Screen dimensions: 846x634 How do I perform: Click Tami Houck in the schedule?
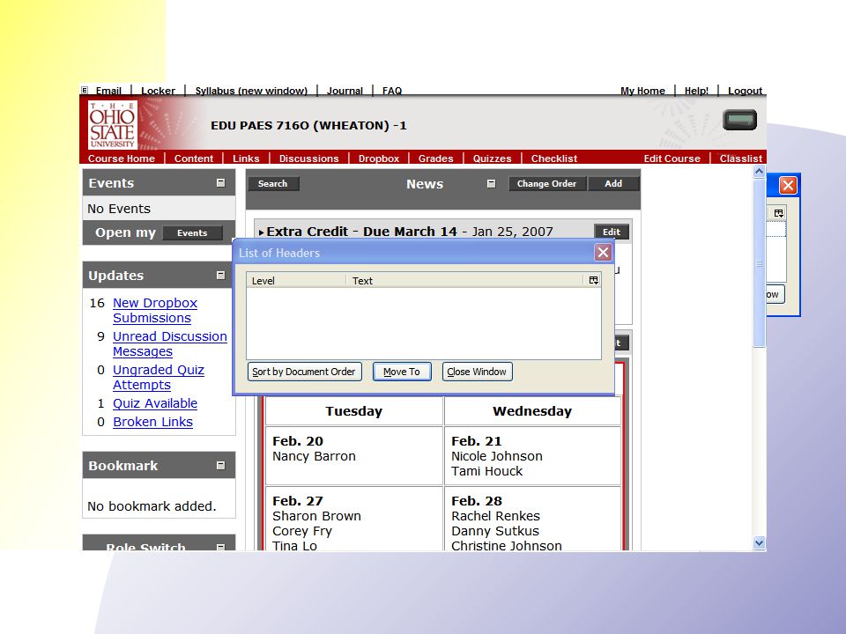[x=486, y=471]
